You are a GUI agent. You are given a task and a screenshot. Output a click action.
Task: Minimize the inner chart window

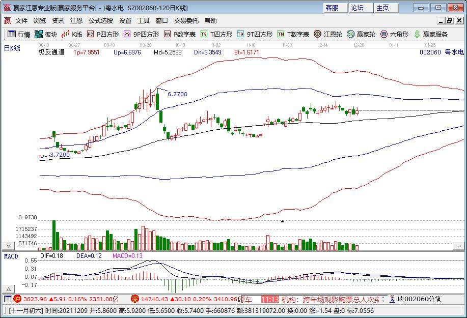[x=441, y=20]
